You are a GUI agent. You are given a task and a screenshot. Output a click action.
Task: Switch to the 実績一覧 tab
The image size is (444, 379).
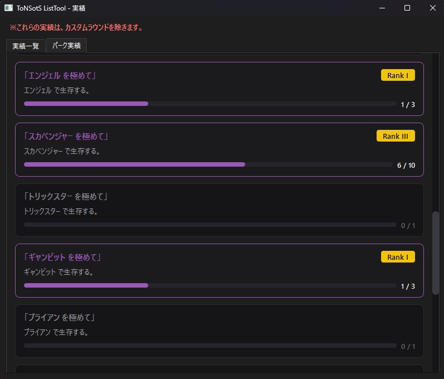tap(26, 46)
